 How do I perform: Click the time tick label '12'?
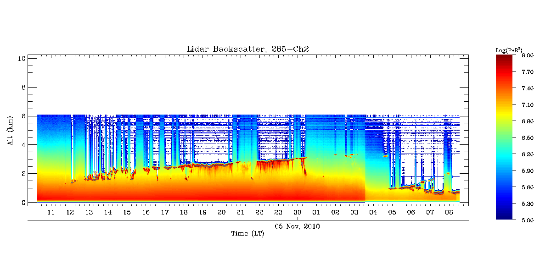pyautogui.click(x=70, y=213)
